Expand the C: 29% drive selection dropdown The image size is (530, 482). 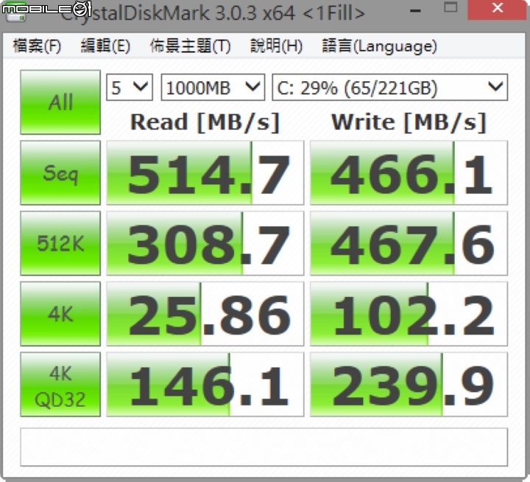(x=389, y=87)
